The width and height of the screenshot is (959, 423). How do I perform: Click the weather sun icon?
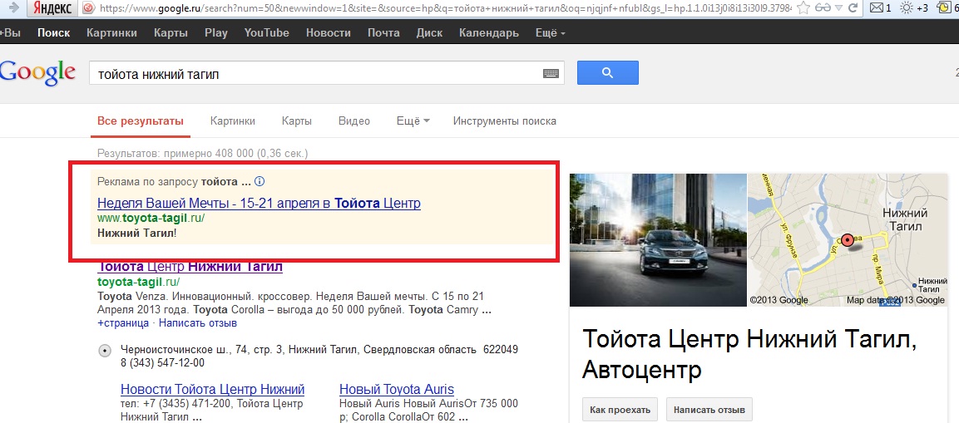pos(907,8)
